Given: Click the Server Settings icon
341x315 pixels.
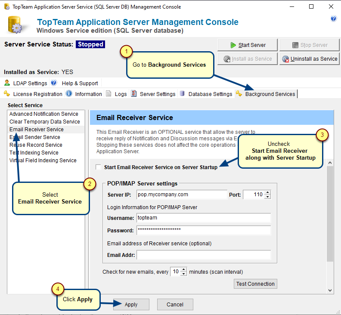Looking at the screenshot, I should 134,93.
